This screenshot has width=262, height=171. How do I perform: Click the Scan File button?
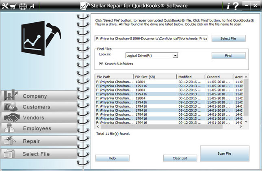click(224, 154)
